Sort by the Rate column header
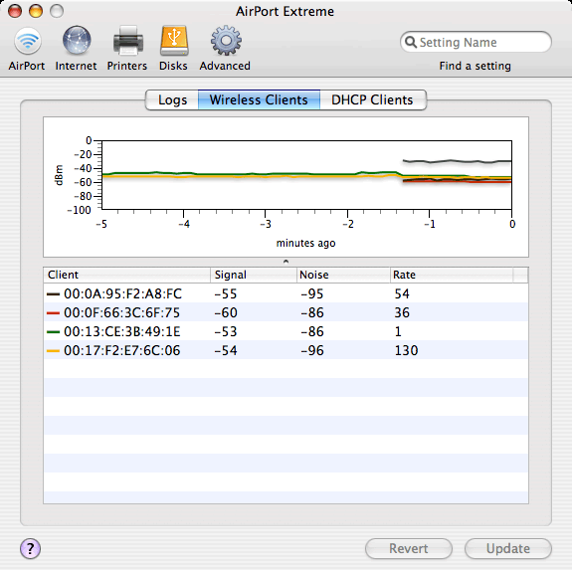Image resolution: width=572 pixels, height=570 pixels. [452, 275]
